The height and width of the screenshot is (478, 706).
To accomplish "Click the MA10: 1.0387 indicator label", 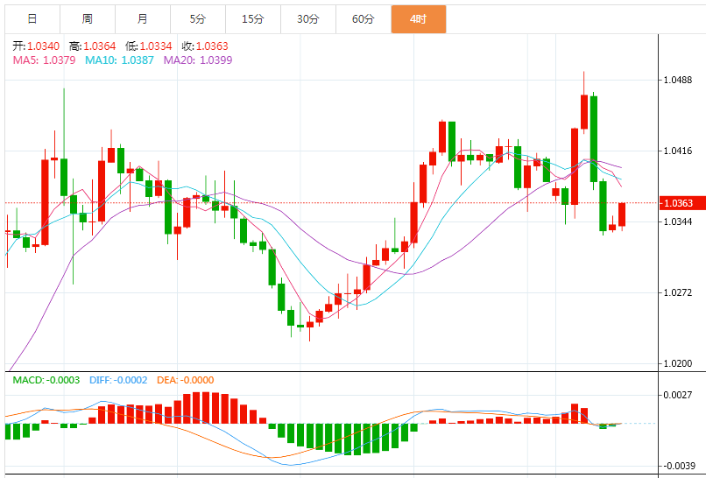I will tap(119, 60).
